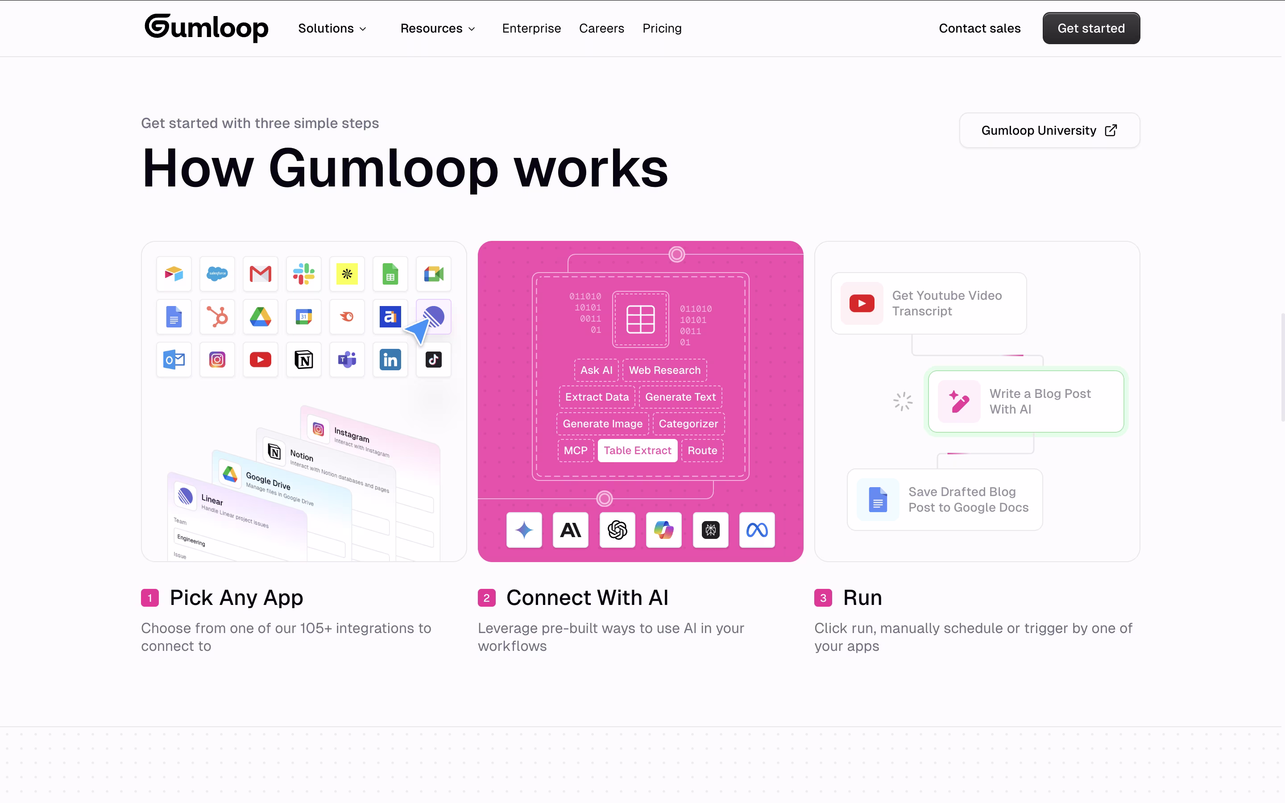The width and height of the screenshot is (1285, 803).
Task: Click the Google Docs icon in the app grid
Action: [174, 317]
